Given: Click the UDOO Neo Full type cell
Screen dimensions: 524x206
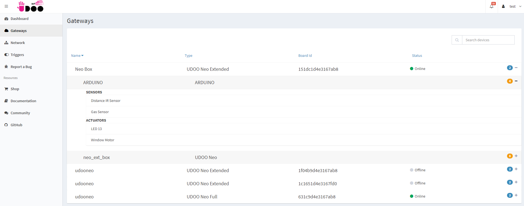Looking at the screenshot, I should (x=202, y=197).
